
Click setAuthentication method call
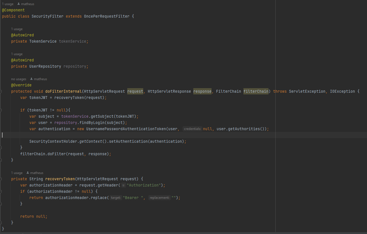click(x=128, y=142)
